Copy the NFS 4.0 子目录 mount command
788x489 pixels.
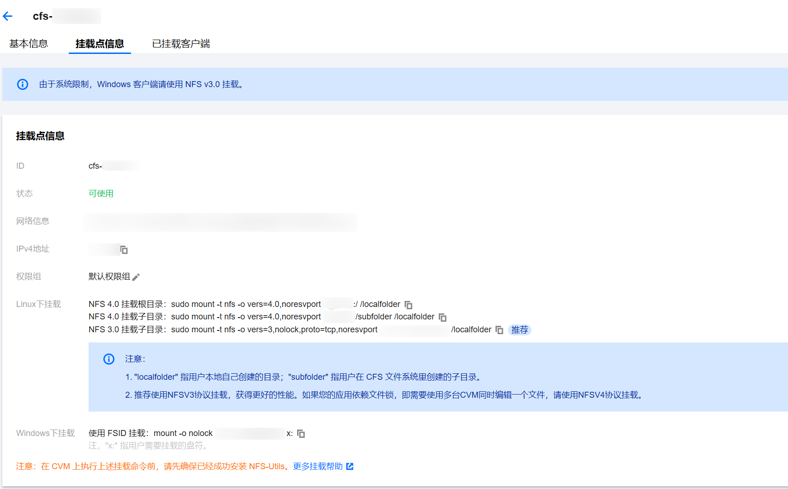(442, 318)
